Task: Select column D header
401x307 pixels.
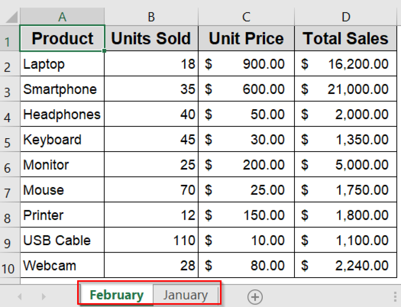Action: pos(345,16)
